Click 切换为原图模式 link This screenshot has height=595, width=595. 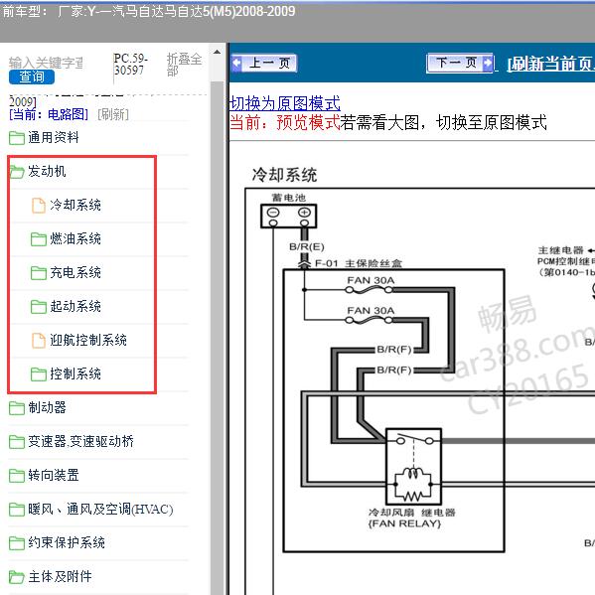click(285, 103)
